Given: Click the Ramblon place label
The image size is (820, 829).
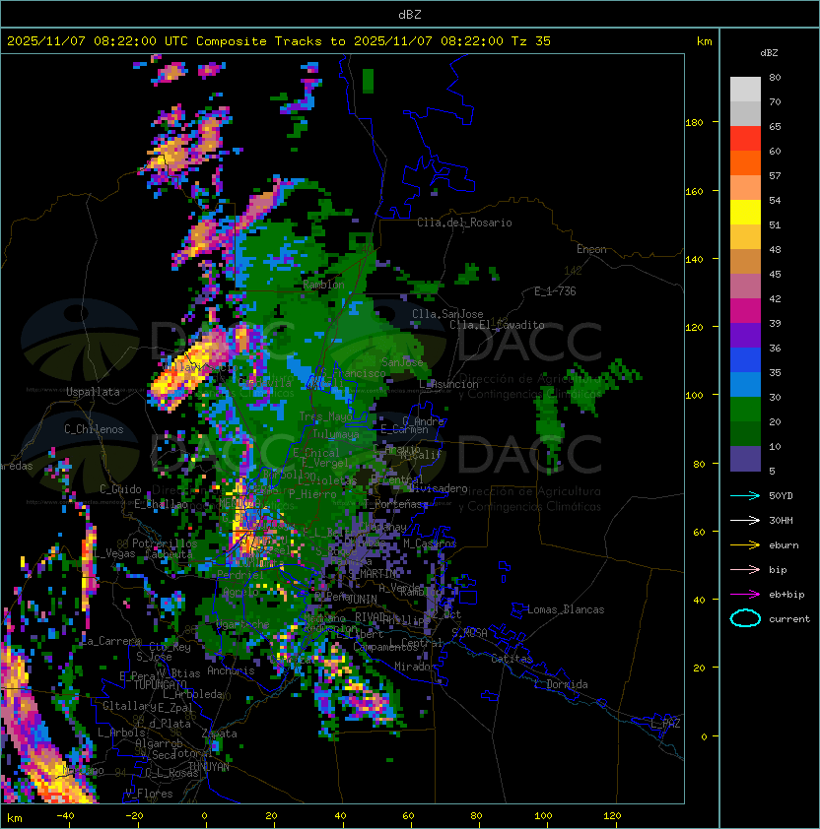Looking at the screenshot, I should point(323,285).
